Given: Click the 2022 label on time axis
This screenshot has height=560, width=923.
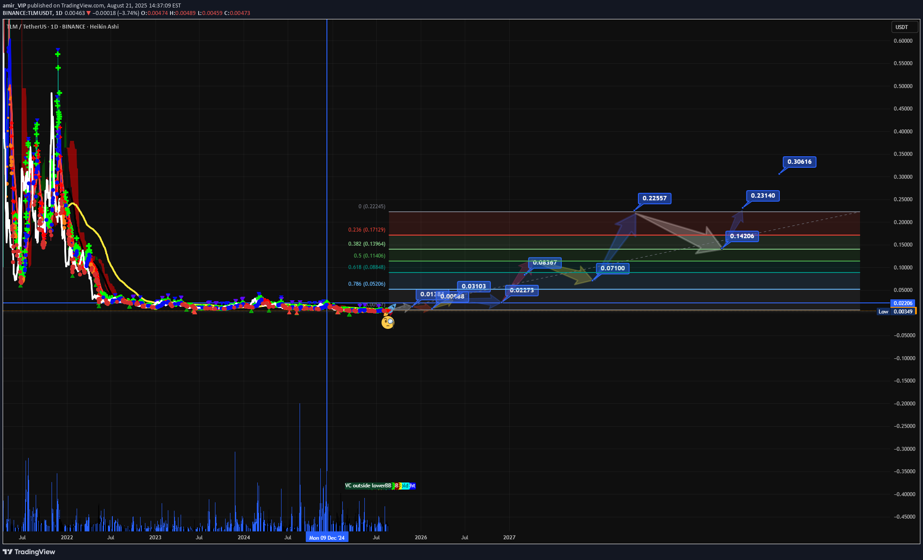Looking at the screenshot, I should tap(67, 537).
